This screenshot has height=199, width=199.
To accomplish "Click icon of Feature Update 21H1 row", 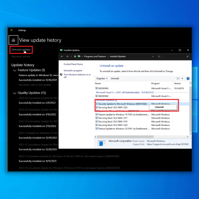I will (97, 129).
